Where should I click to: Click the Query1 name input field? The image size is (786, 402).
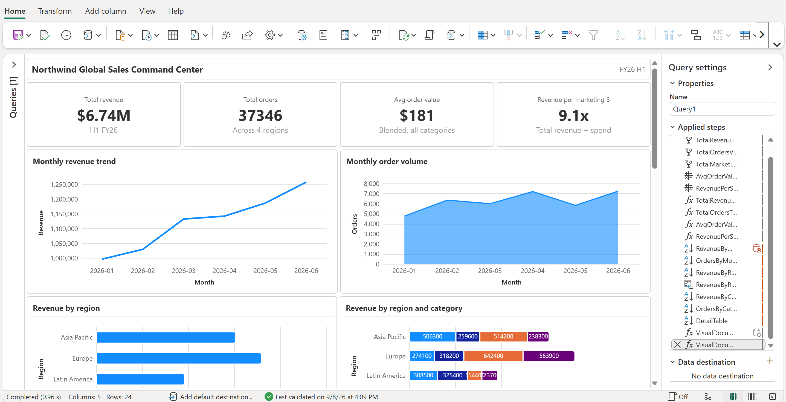(x=722, y=109)
